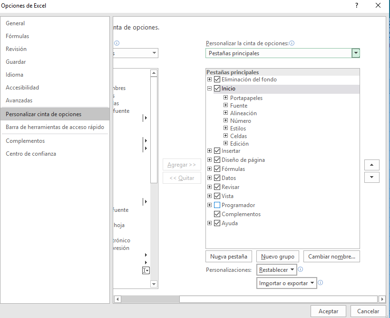Image resolution: width=390 pixels, height=318 pixels.
Task: Expand the Portapapeles group
Action: [x=225, y=98]
